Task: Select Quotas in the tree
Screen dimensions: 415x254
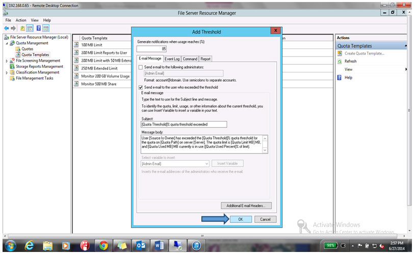Action: point(27,49)
